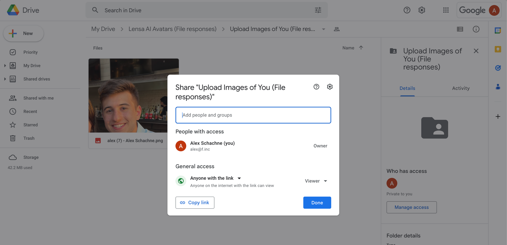507x245 pixels.
Task: Click Done in Share dialog
Action: (x=317, y=203)
